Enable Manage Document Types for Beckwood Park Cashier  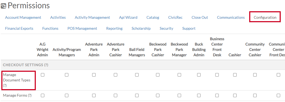(158, 75)
